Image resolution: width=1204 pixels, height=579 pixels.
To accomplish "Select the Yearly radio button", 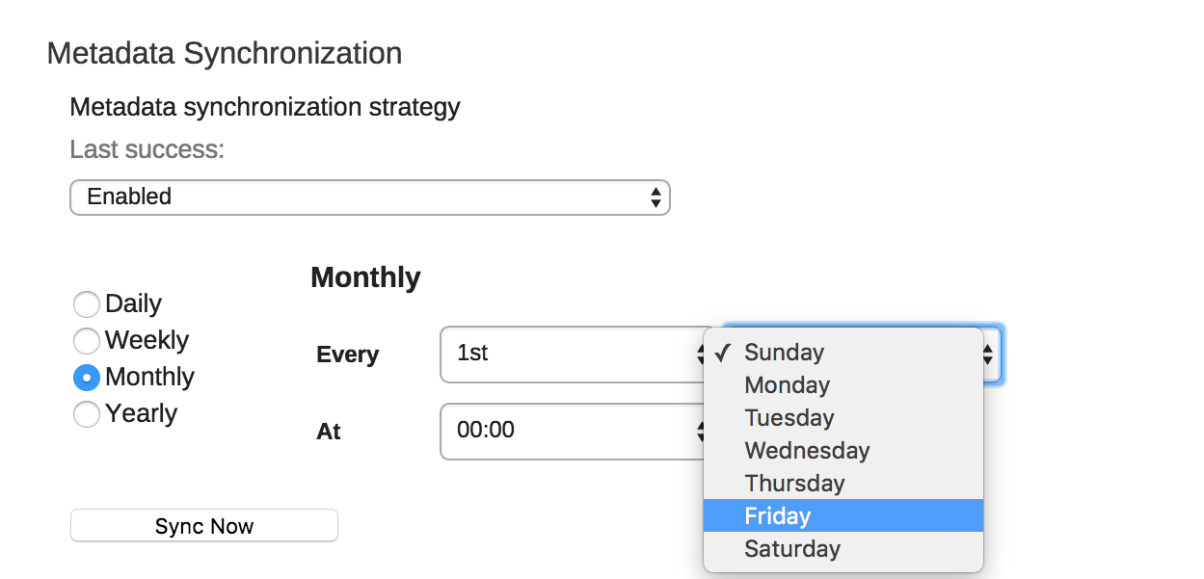I will click(x=87, y=414).
